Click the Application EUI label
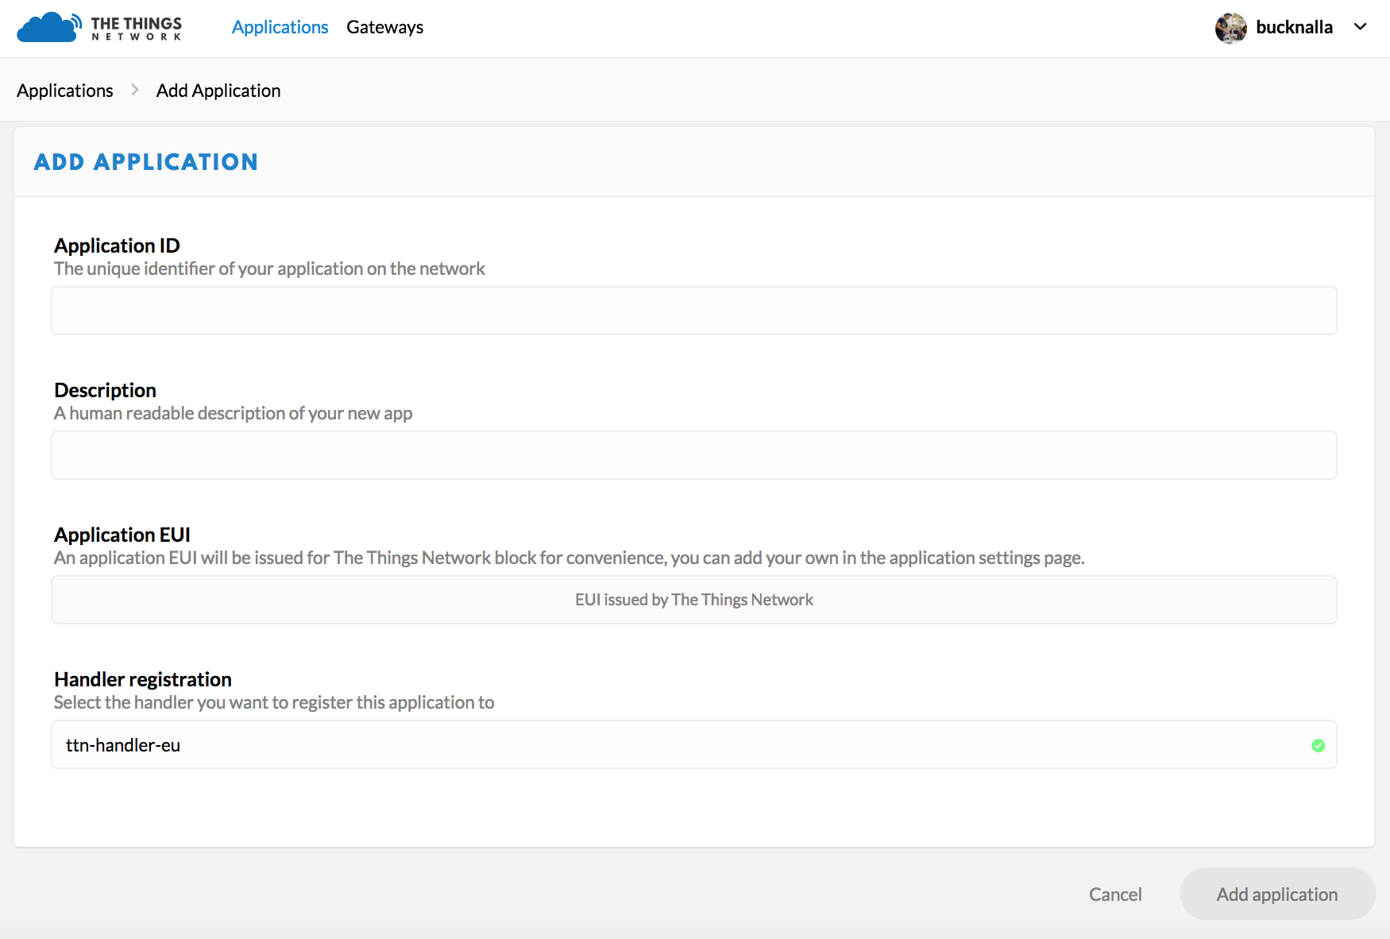Viewport: 1390px width, 939px height. coord(122,535)
